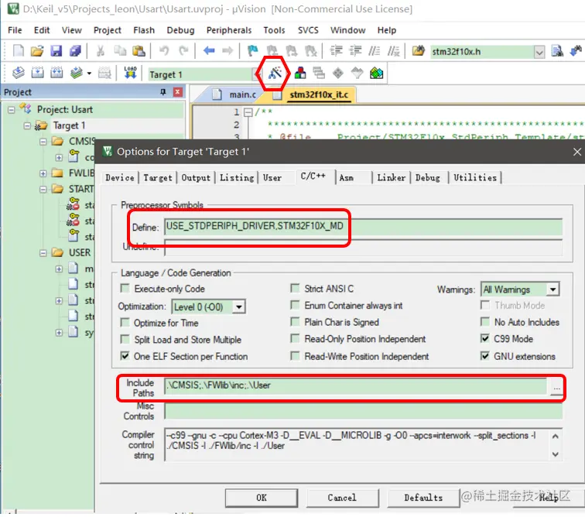
Task: Collapse the USER folder
Action: pos(43,253)
